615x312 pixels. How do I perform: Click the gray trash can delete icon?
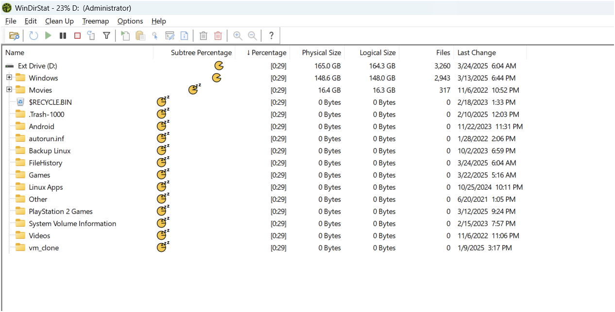[x=204, y=35]
